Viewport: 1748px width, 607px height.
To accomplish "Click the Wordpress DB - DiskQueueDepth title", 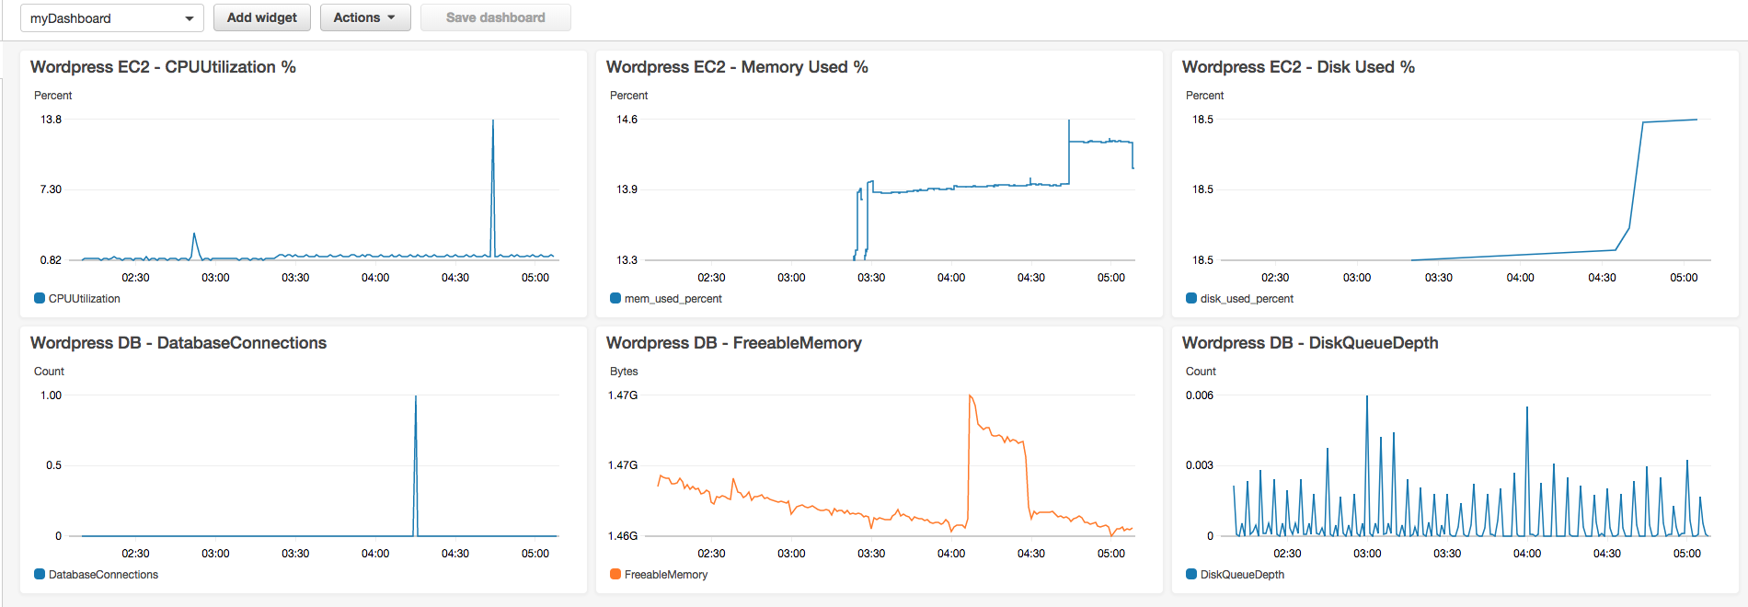I will (x=1310, y=343).
